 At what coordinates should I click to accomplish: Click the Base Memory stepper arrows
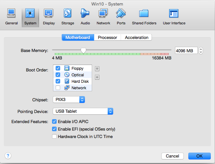click(x=201, y=51)
